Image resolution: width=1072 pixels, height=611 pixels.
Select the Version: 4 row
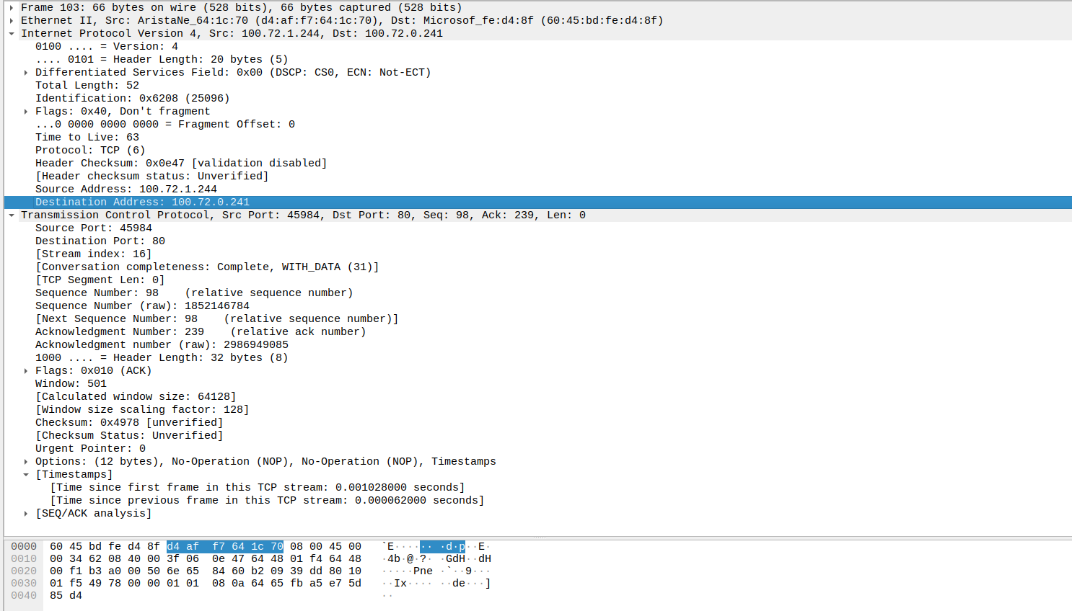click(538, 46)
